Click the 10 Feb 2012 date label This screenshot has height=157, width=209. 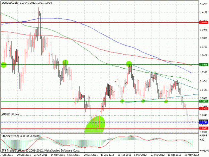tap(124, 155)
